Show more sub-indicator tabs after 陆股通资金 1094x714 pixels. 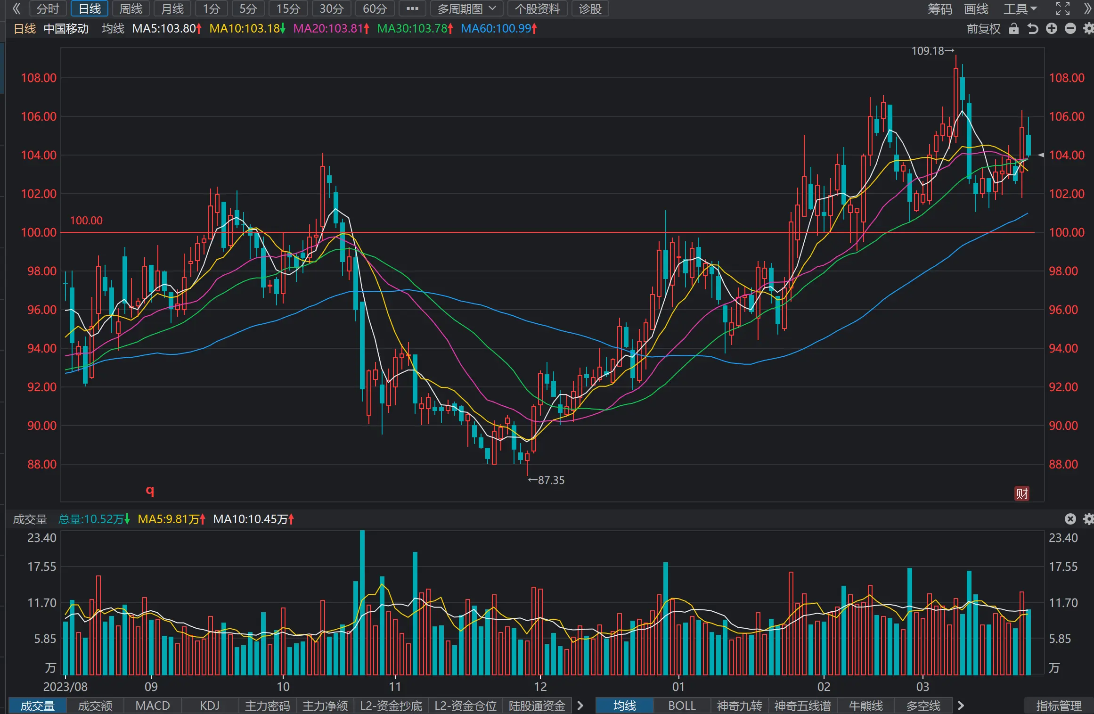coord(580,706)
